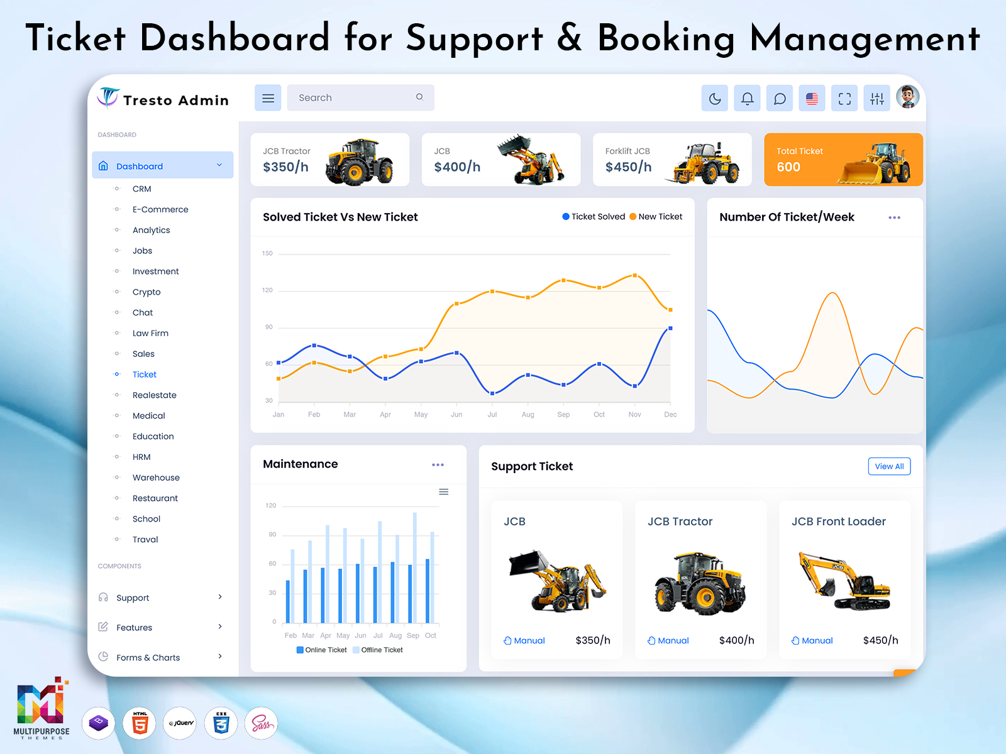Expand Forms & Charts menu arrow
The width and height of the screenshot is (1006, 754).
click(220, 657)
